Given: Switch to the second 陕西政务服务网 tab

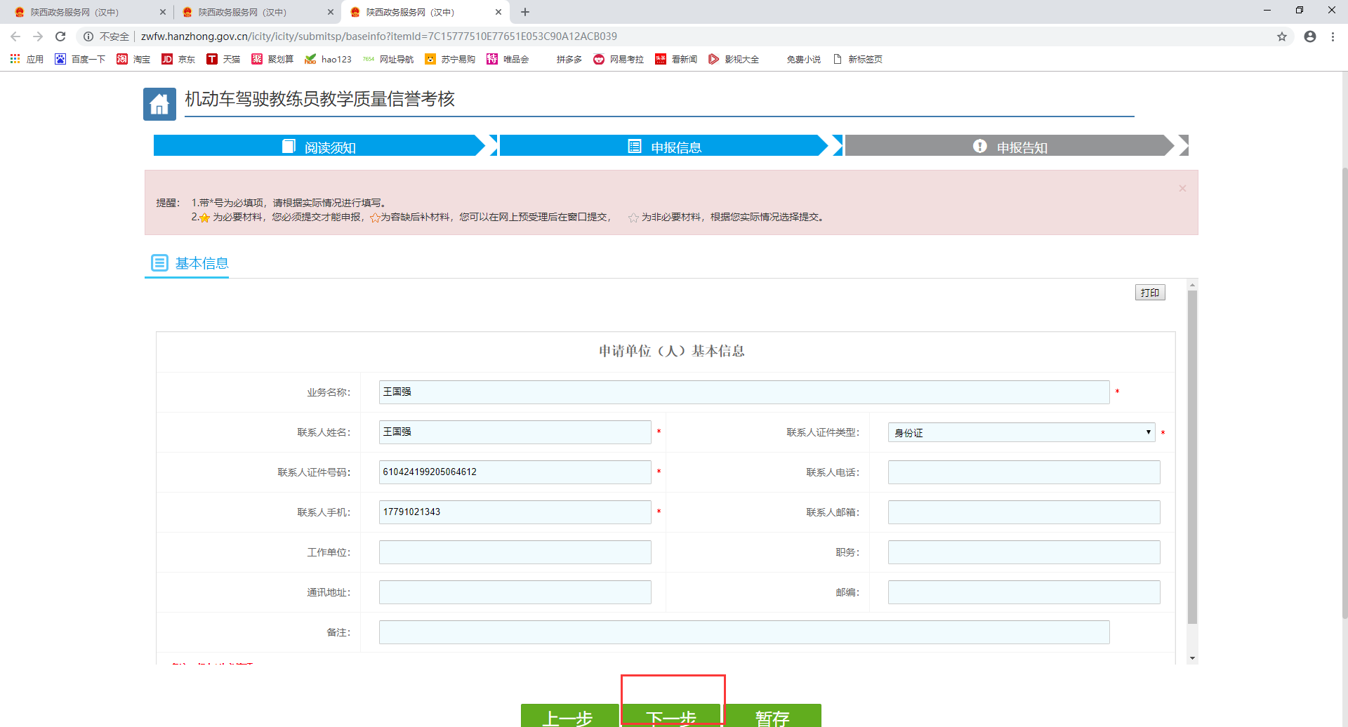Looking at the screenshot, I should (x=242, y=12).
